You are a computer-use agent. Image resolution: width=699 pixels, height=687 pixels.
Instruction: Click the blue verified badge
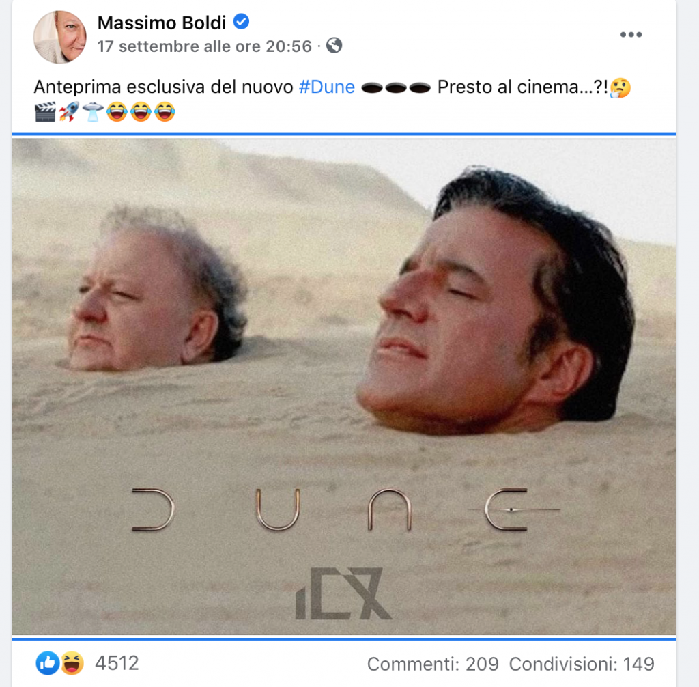click(x=241, y=21)
